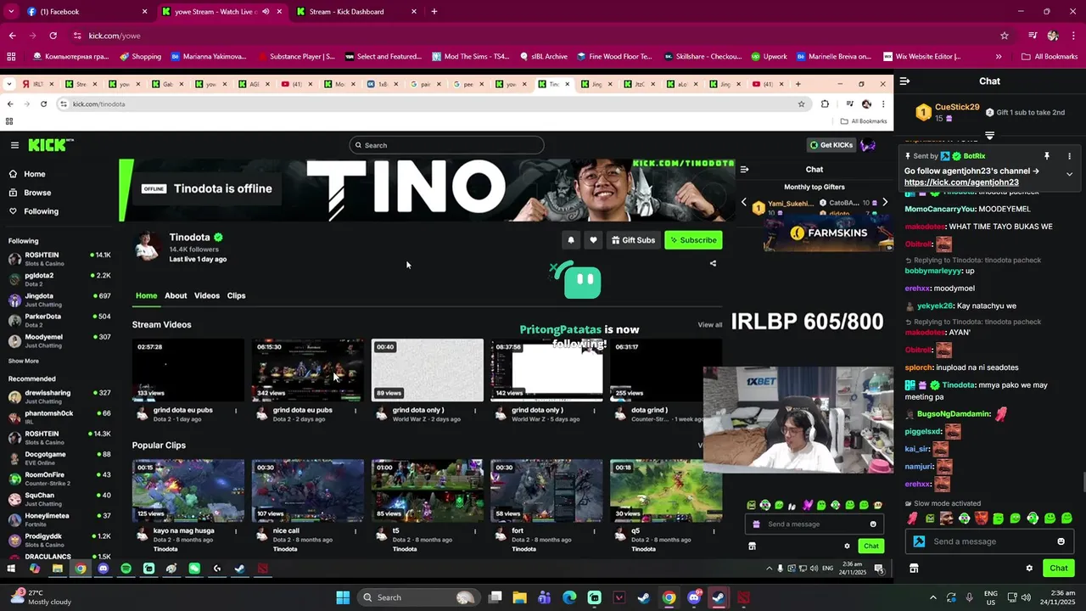Click the green Chat button in the outer panel
Screen dimensions: 1086x611
pos(1059,569)
